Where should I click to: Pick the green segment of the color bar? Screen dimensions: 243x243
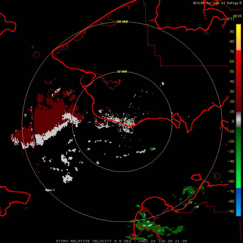point(238,158)
